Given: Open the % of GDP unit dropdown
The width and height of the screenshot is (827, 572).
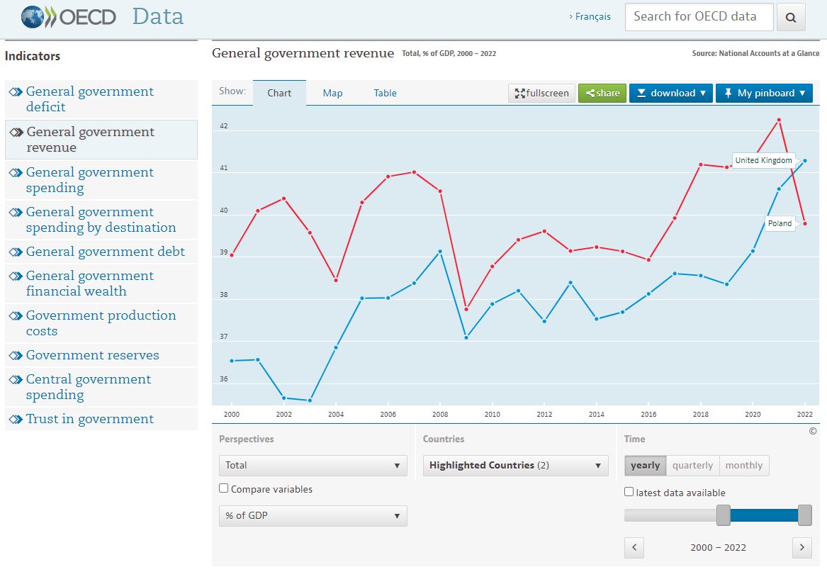Looking at the screenshot, I should 313,515.
